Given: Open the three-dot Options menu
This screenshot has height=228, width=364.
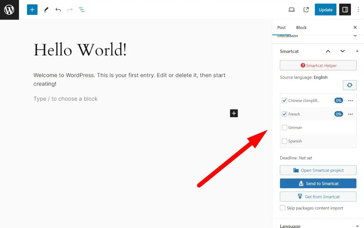Looking at the screenshot, I should point(358,10).
